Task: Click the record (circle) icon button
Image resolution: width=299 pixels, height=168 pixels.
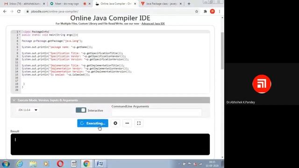Action: 115,123
